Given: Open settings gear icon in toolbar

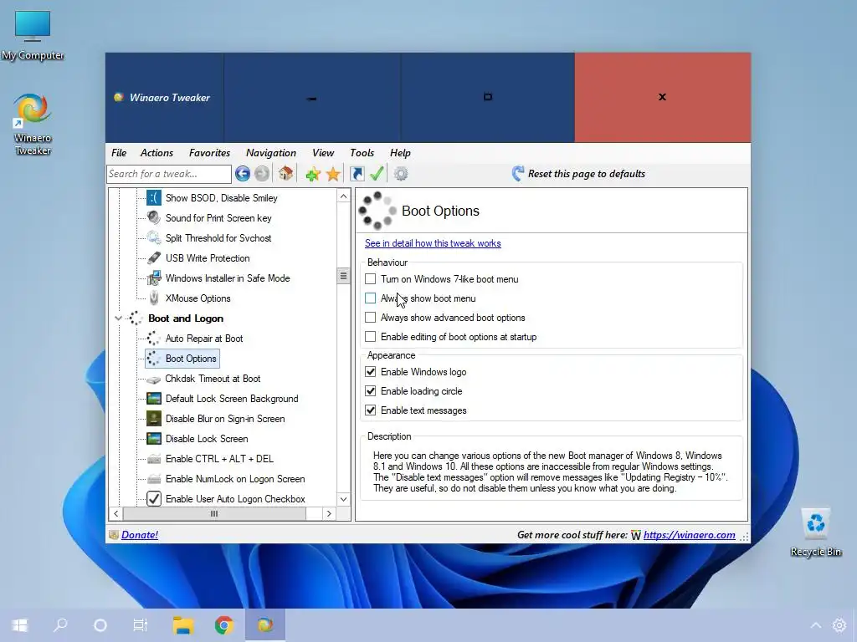Looking at the screenshot, I should (401, 174).
